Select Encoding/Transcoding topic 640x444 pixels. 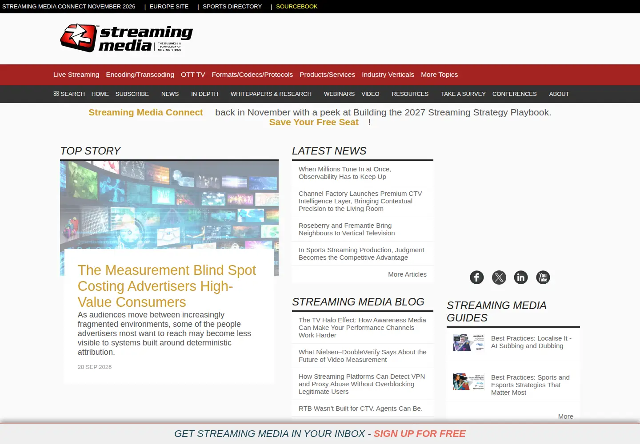(x=140, y=75)
